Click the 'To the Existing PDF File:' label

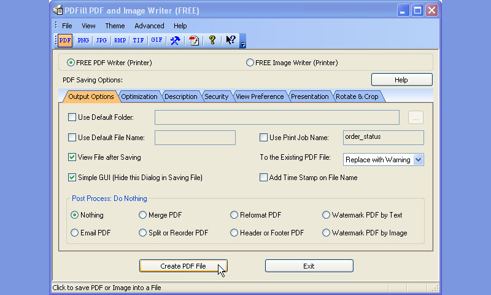295,157
